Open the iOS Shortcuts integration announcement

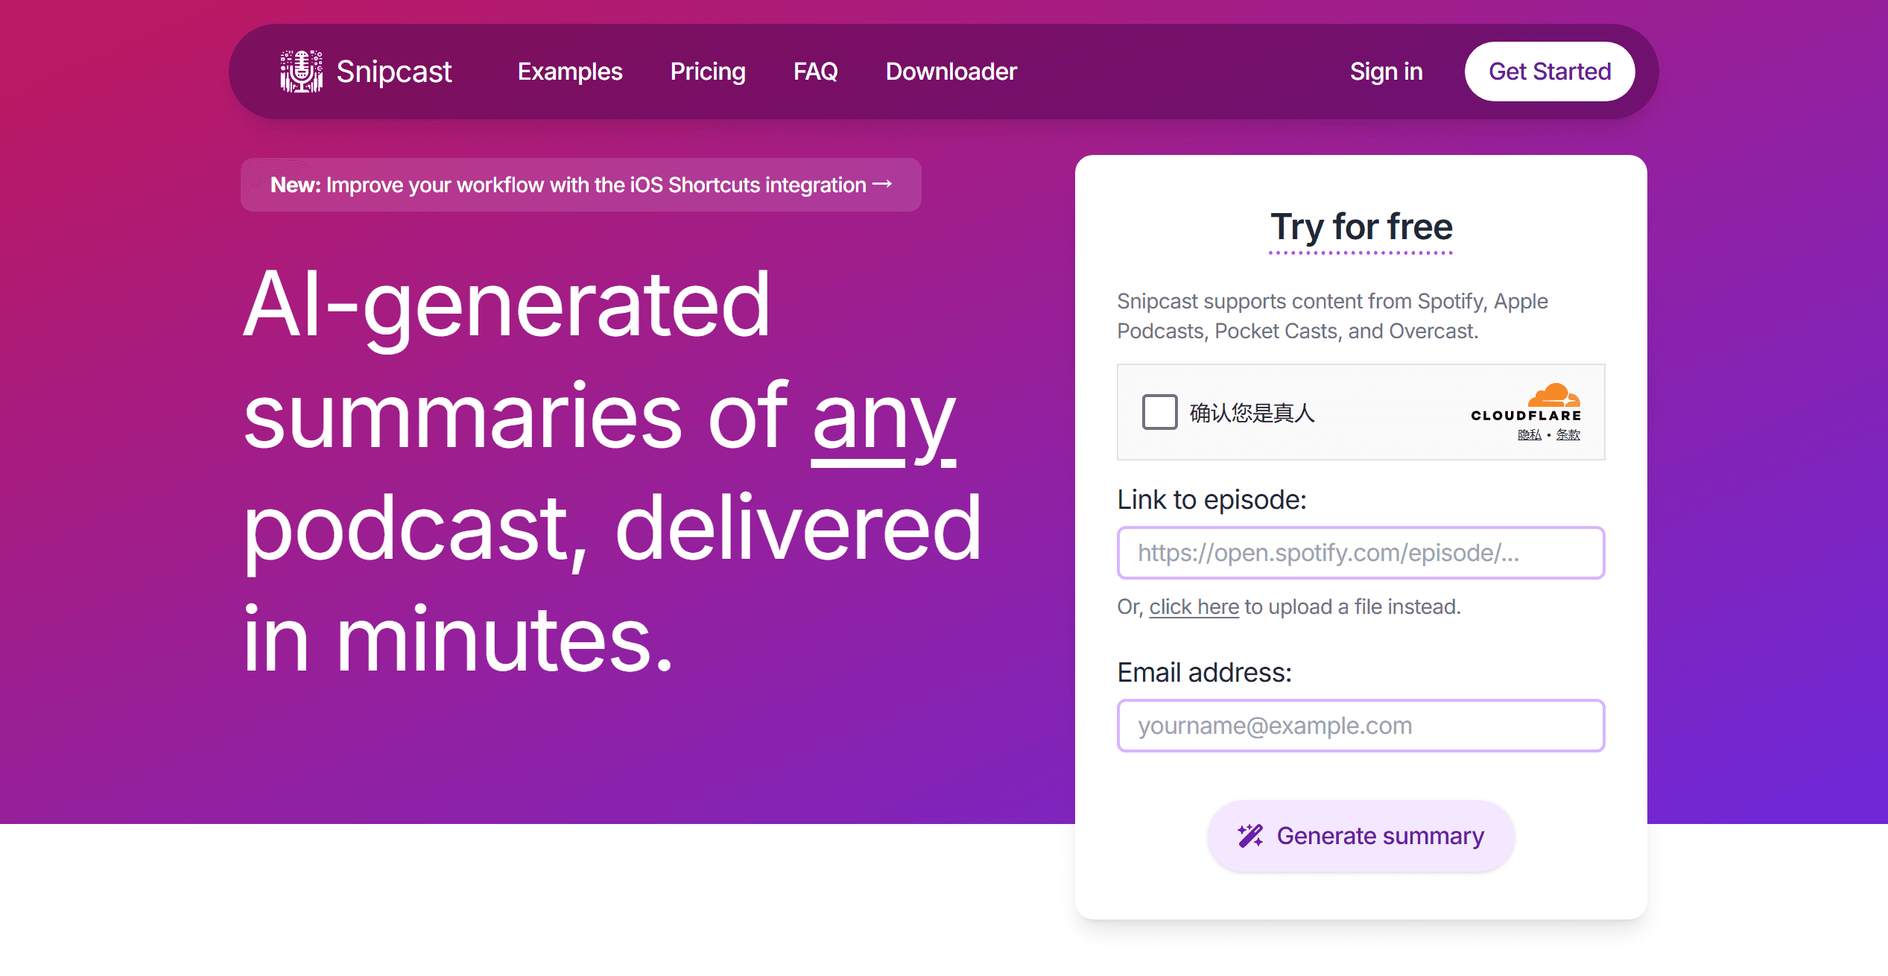click(x=580, y=185)
